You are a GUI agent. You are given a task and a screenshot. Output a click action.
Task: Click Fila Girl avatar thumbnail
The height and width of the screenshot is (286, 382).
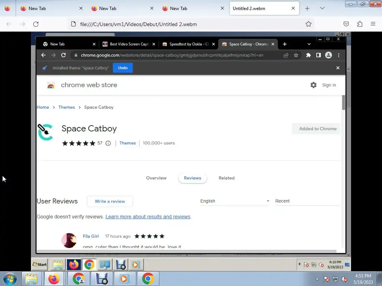tap(69, 241)
